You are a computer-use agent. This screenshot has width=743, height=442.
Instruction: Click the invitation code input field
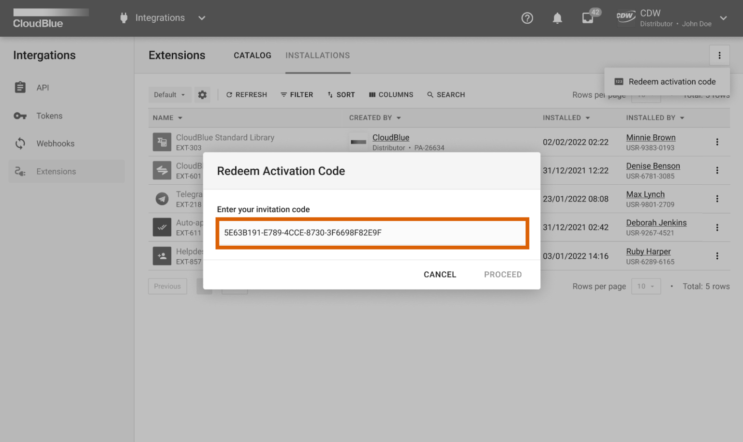click(372, 233)
